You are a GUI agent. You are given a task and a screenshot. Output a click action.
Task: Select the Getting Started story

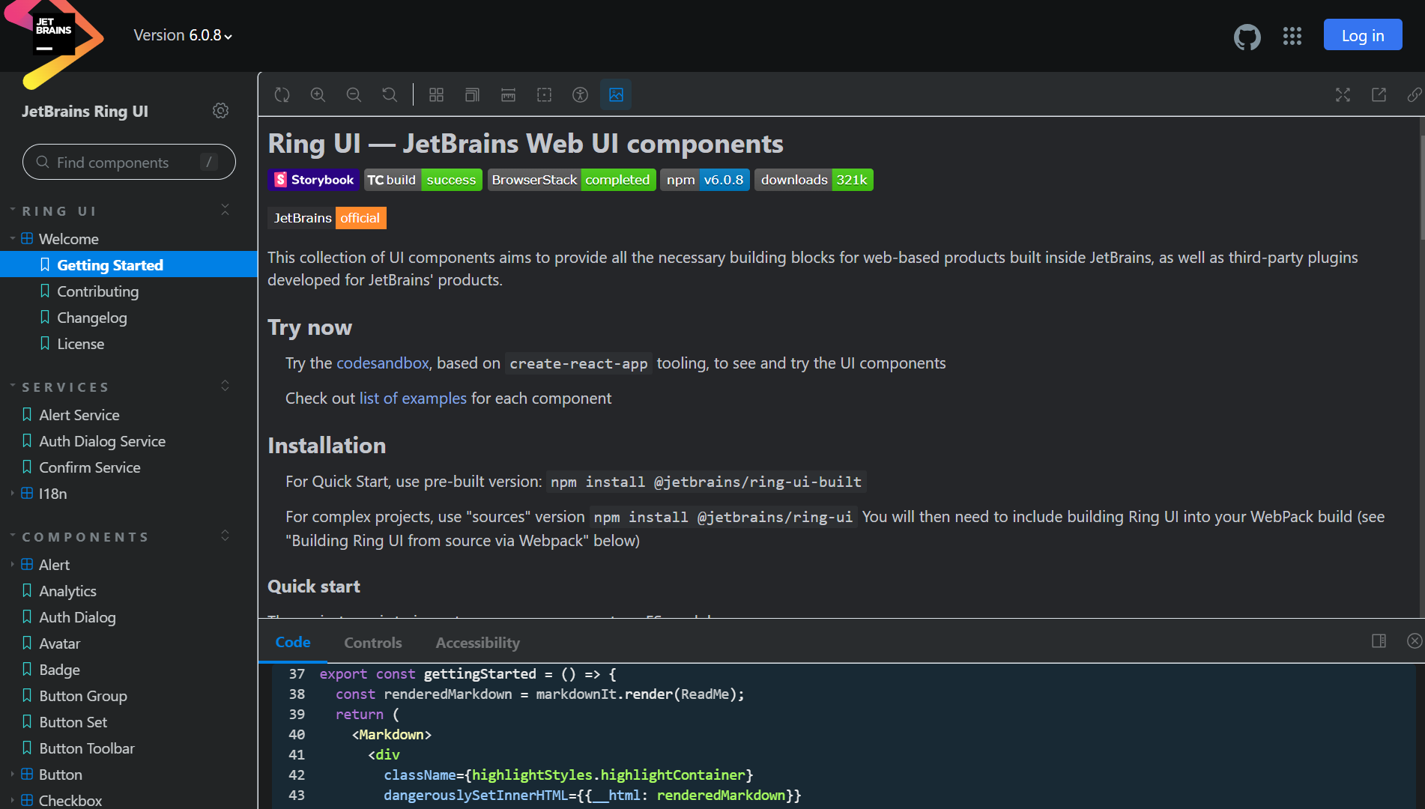pos(129,265)
